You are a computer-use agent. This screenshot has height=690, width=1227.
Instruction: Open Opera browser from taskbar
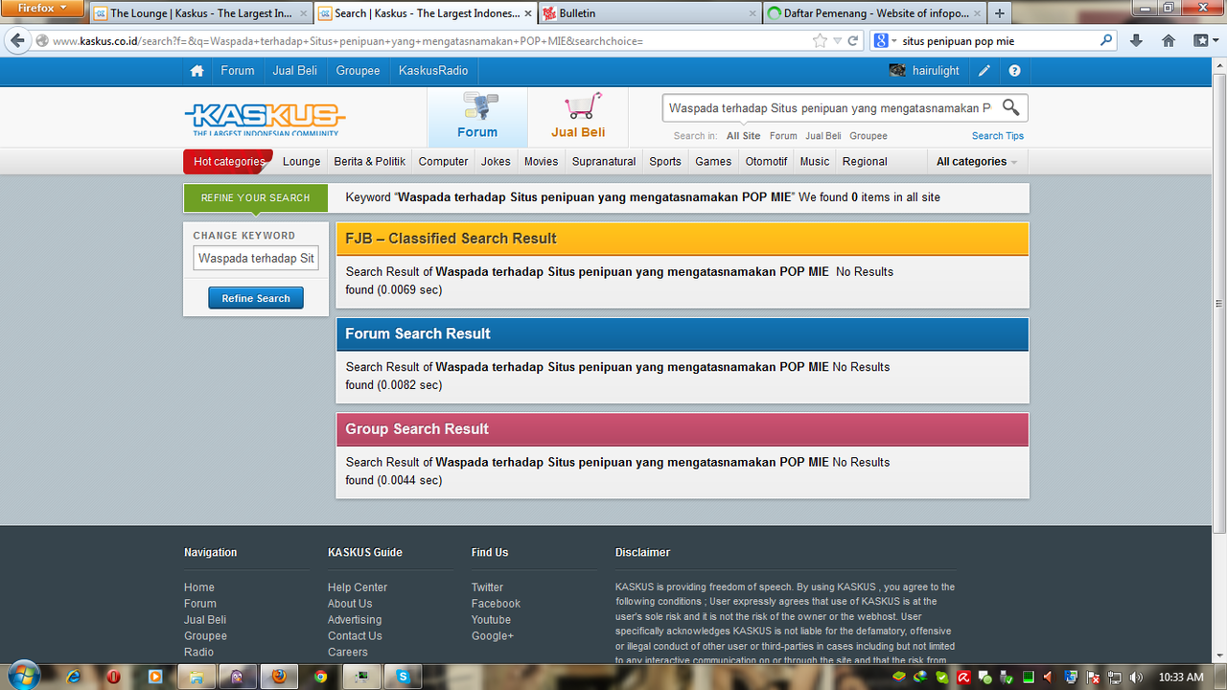tap(114, 677)
